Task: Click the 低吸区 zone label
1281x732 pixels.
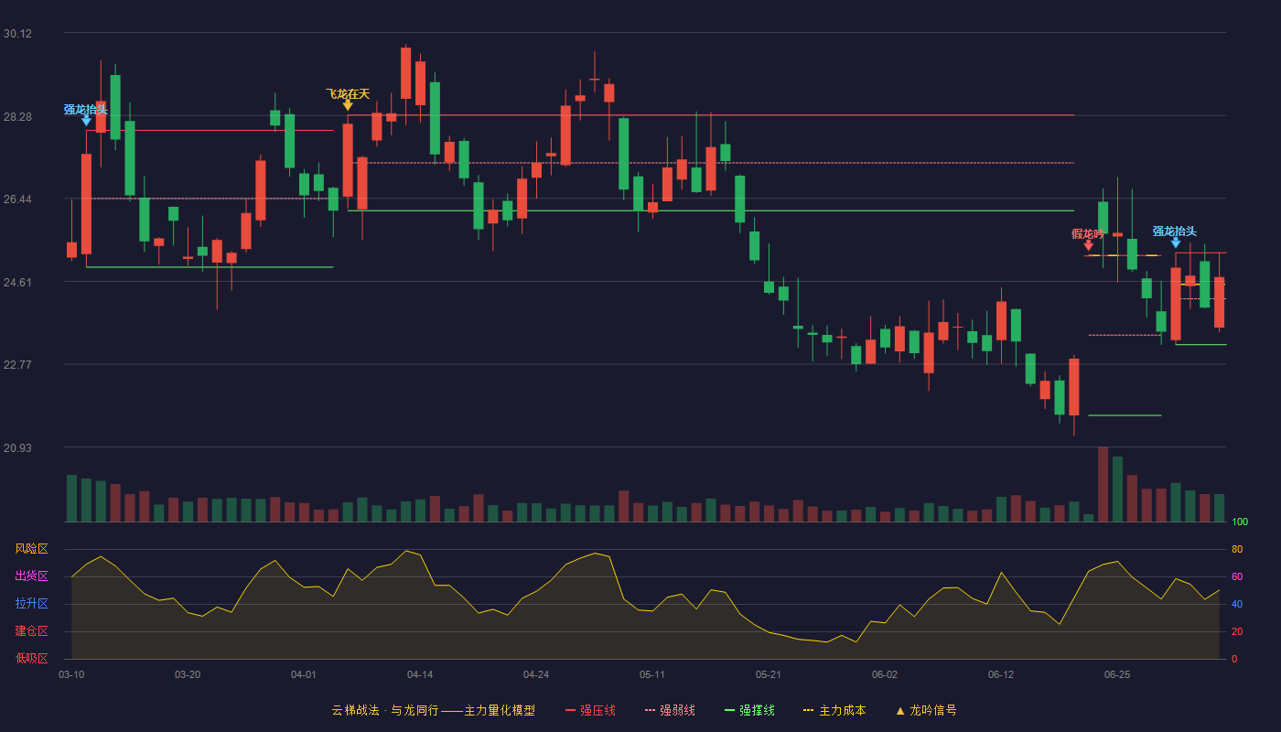Action: tap(31, 659)
